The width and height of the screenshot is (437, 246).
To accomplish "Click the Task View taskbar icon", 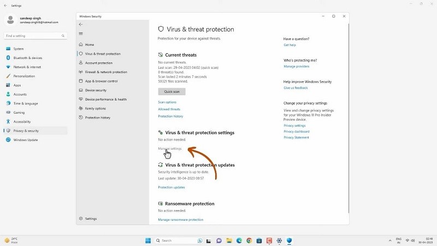I will pos(209,241).
